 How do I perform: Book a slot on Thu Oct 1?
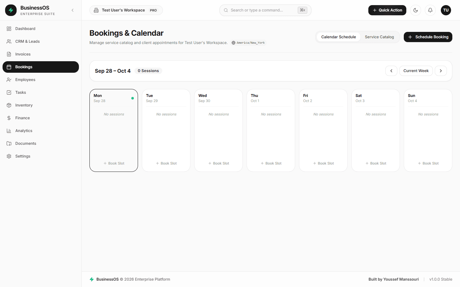(x=271, y=163)
